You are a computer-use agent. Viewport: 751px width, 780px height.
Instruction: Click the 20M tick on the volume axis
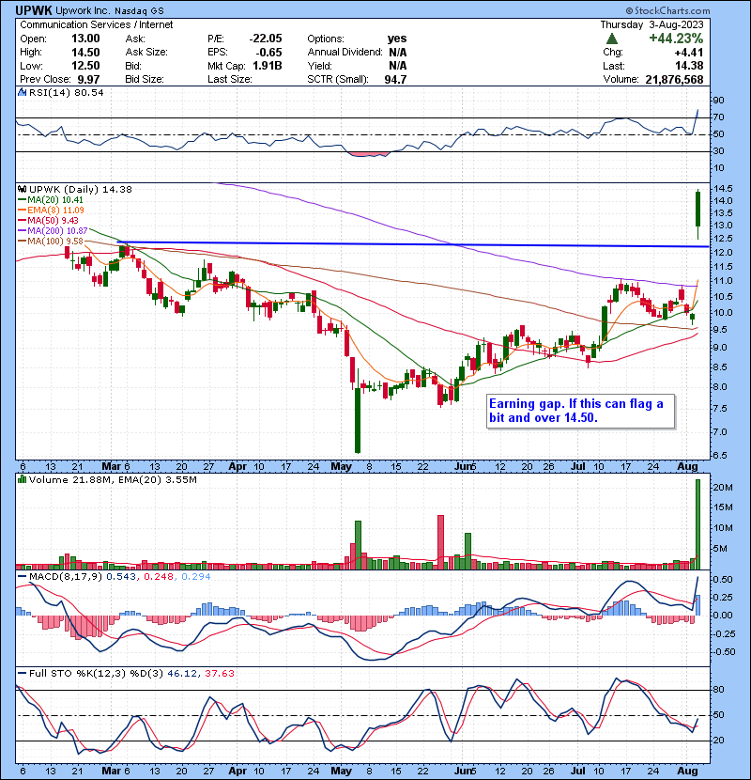pyautogui.click(x=723, y=488)
